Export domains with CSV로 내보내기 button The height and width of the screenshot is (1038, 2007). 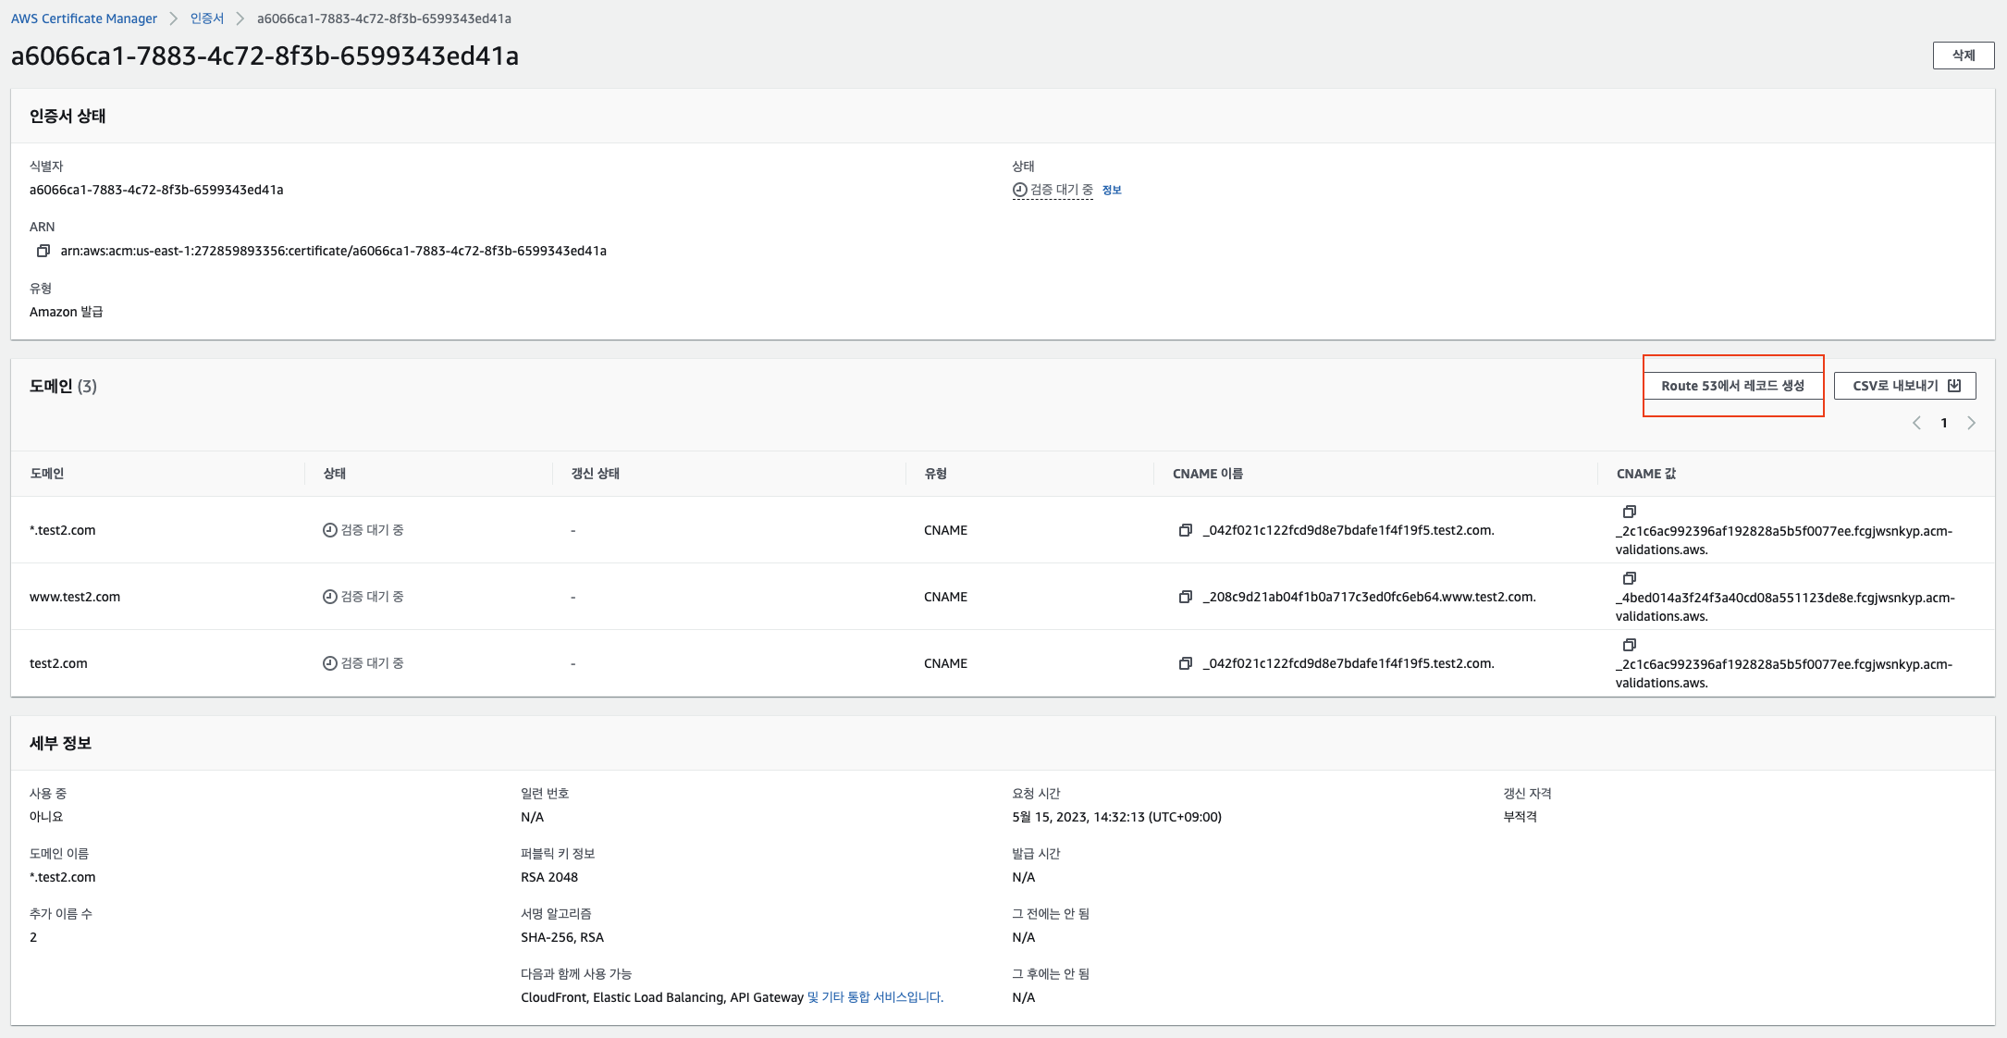pos(1904,386)
